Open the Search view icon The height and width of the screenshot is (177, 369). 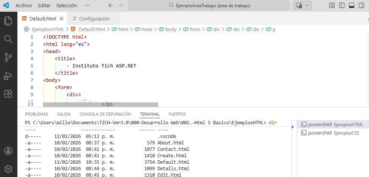tap(8, 39)
